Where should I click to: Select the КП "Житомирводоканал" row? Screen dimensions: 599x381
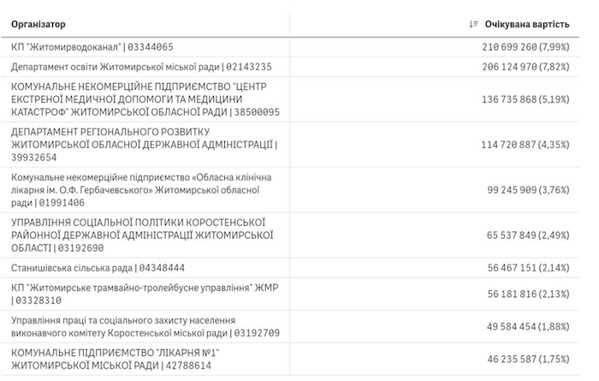[92, 46]
